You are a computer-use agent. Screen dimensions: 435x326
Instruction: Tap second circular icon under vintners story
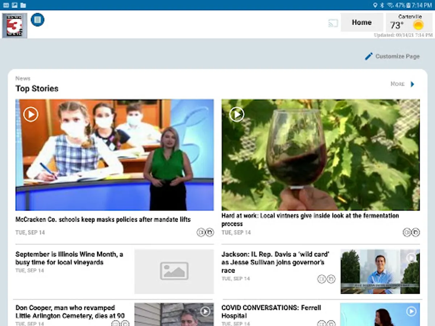416,233
